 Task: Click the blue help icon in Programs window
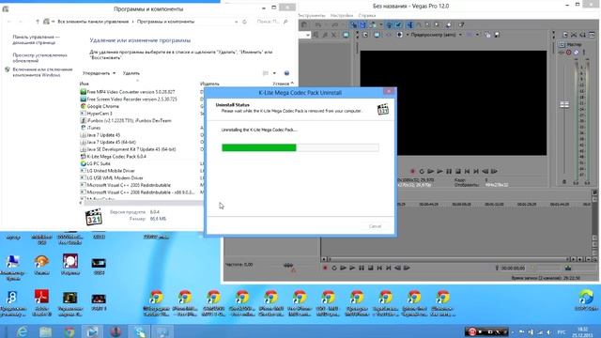click(x=286, y=73)
